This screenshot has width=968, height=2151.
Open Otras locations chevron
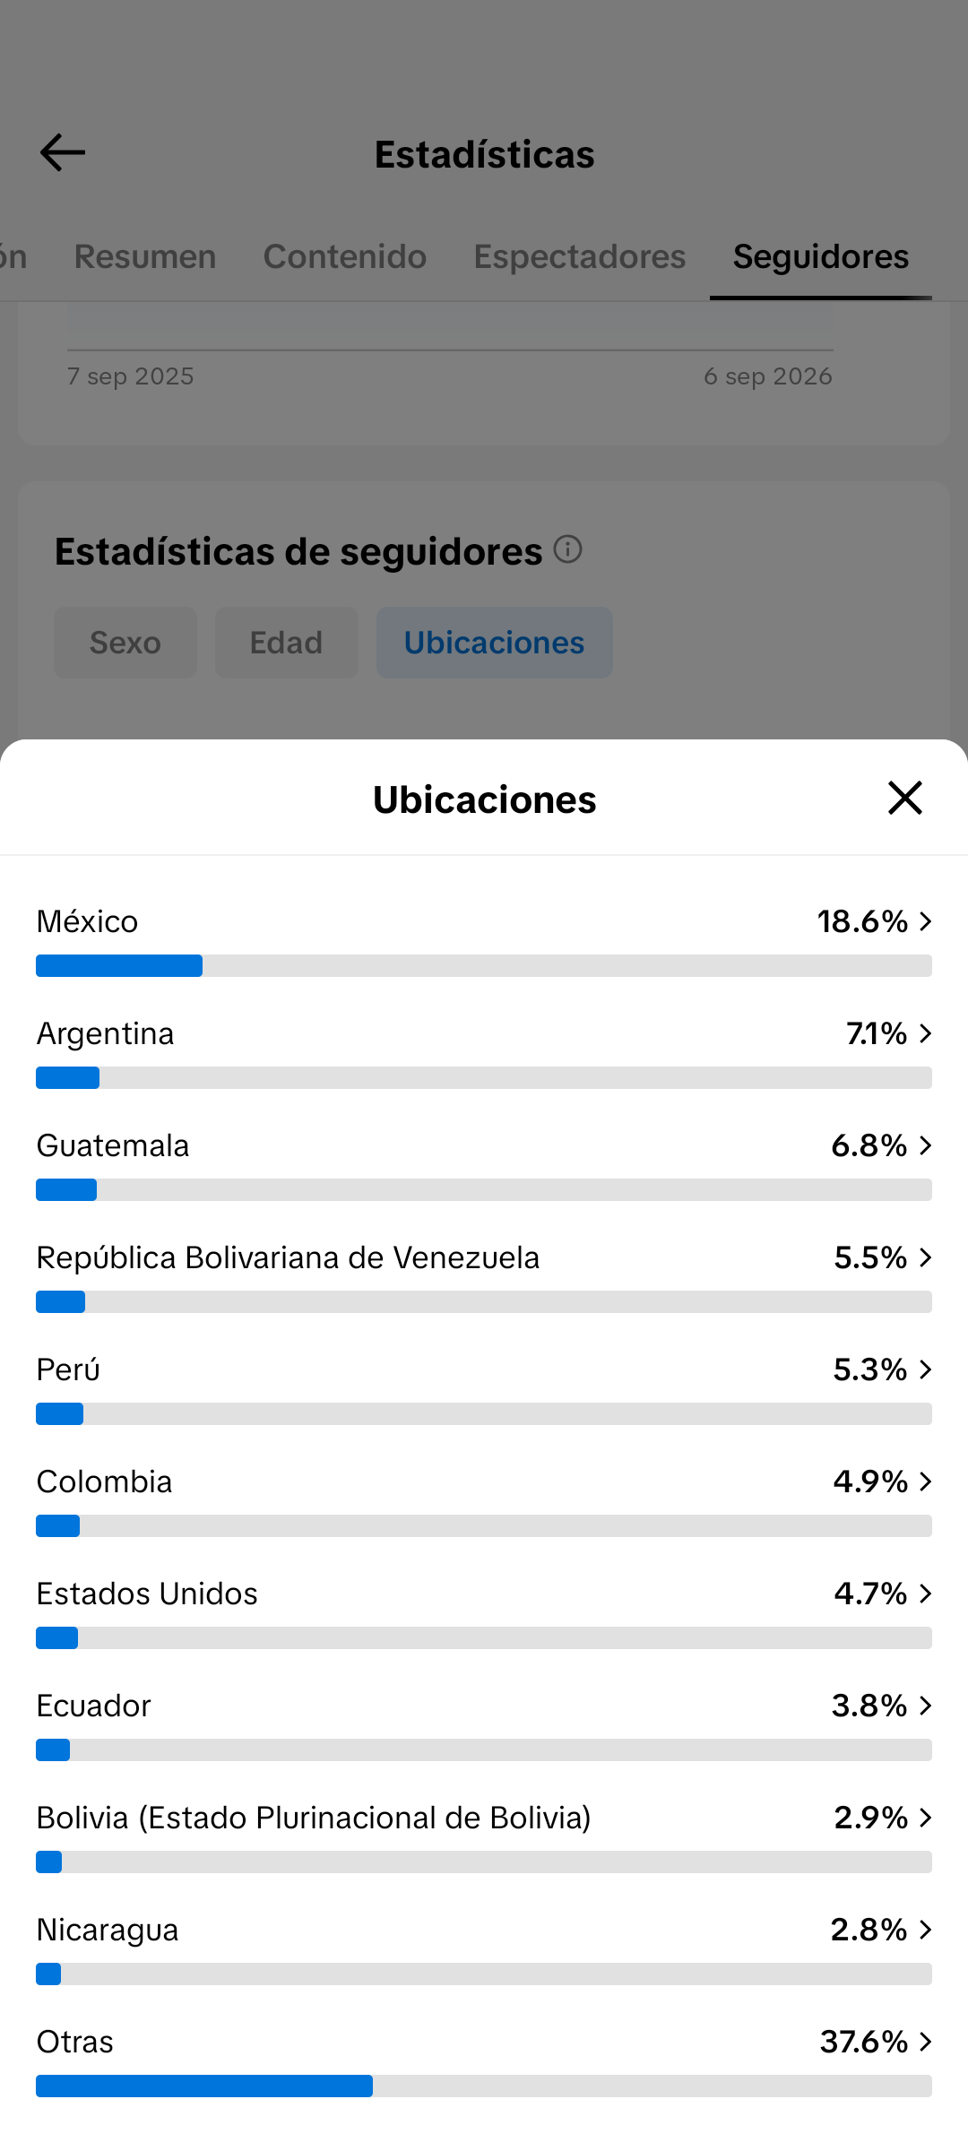pyautogui.click(x=926, y=2042)
